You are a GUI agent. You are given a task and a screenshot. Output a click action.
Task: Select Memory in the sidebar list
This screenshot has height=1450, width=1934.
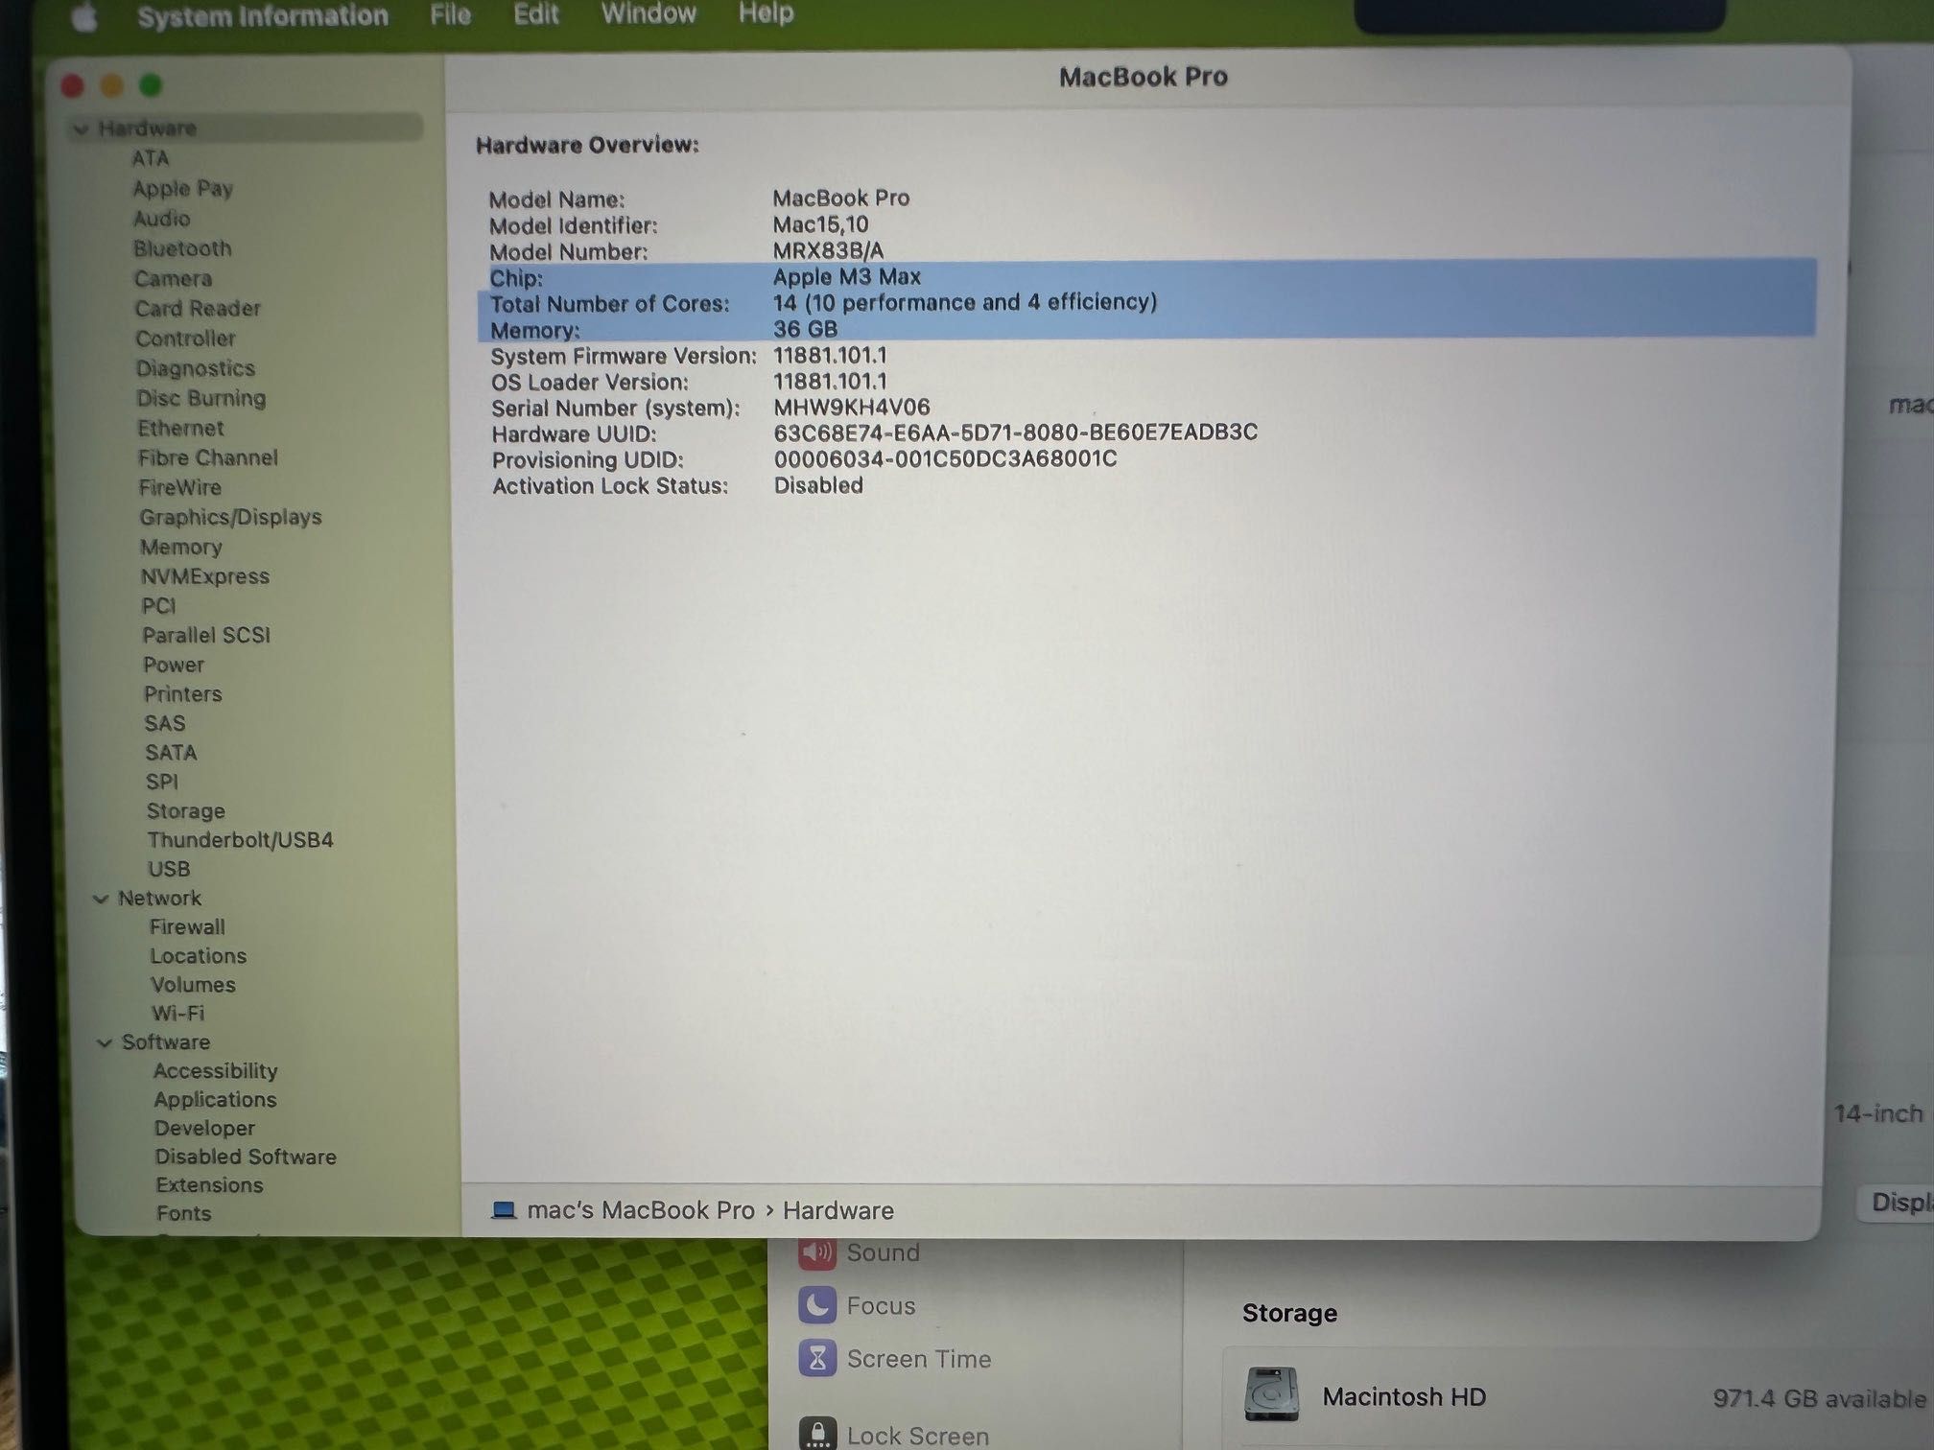(x=181, y=547)
